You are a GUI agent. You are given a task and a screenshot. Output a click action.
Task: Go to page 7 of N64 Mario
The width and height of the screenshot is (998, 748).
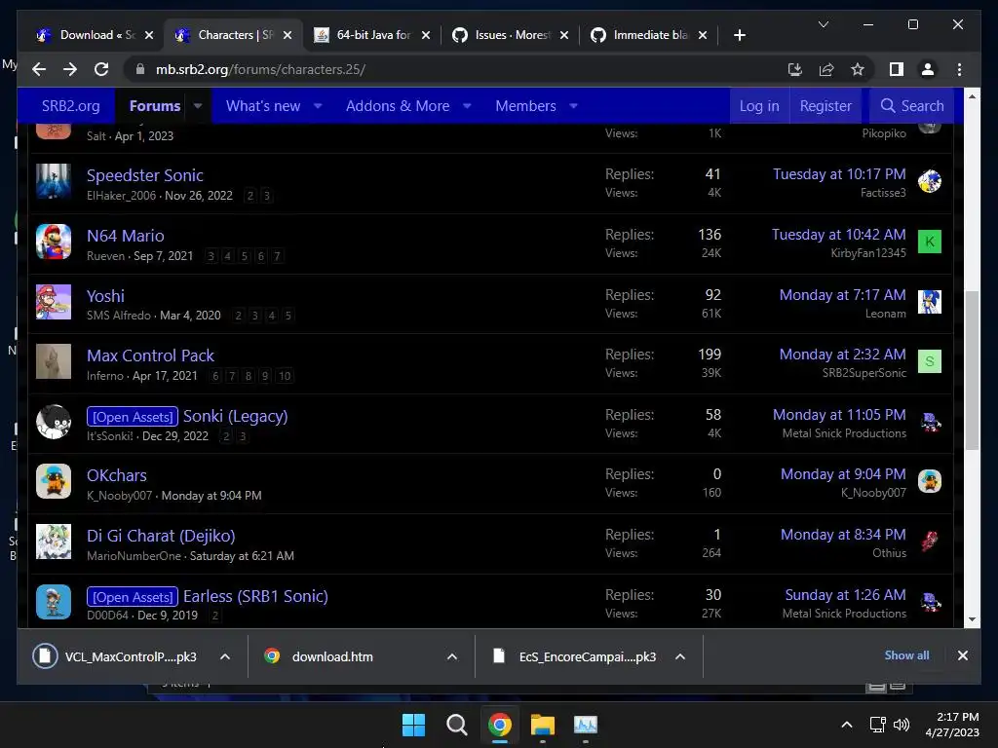coord(277,256)
